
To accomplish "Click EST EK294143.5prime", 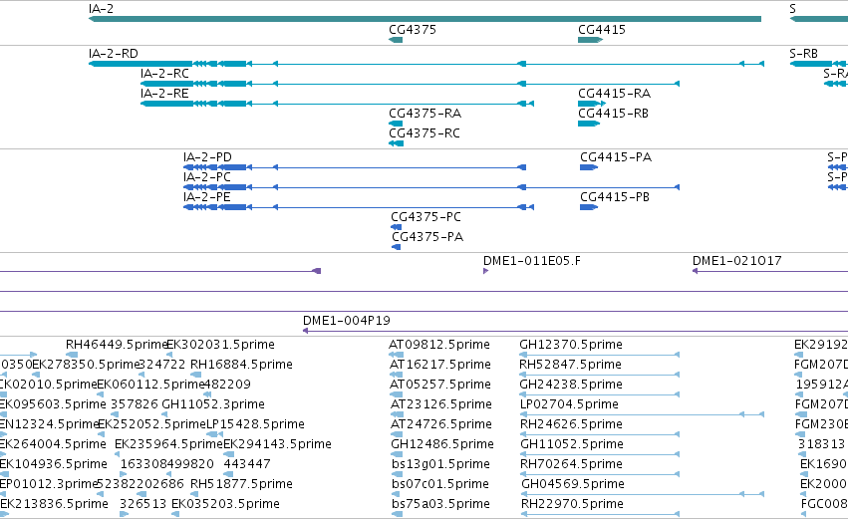I will tap(277, 445).
